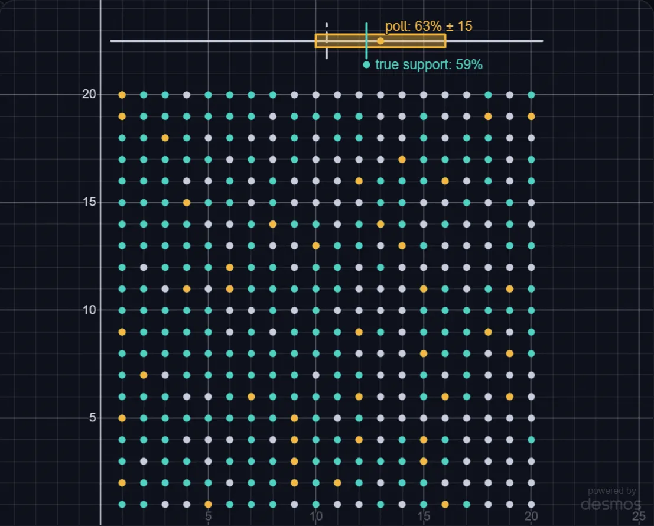This screenshot has width=654, height=526.
Task: Click the white dot in the grid's bottom-right corner
Action: pos(531,504)
